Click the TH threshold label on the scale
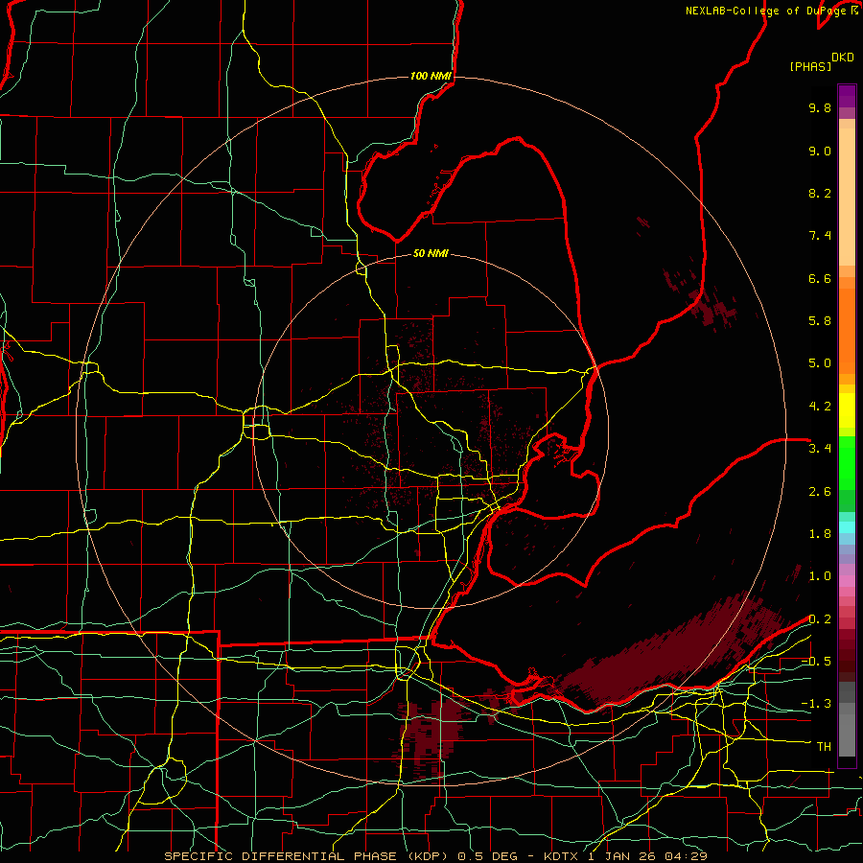This screenshot has height=863, width=863. point(824,747)
